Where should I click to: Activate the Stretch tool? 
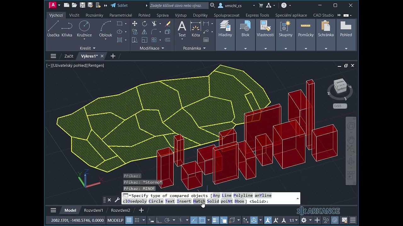(134, 40)
